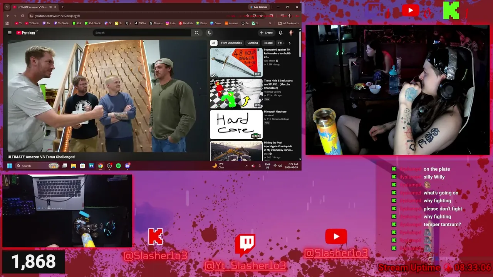Open the Windows Start menu

pyautogui.click(x=10, y=166)
